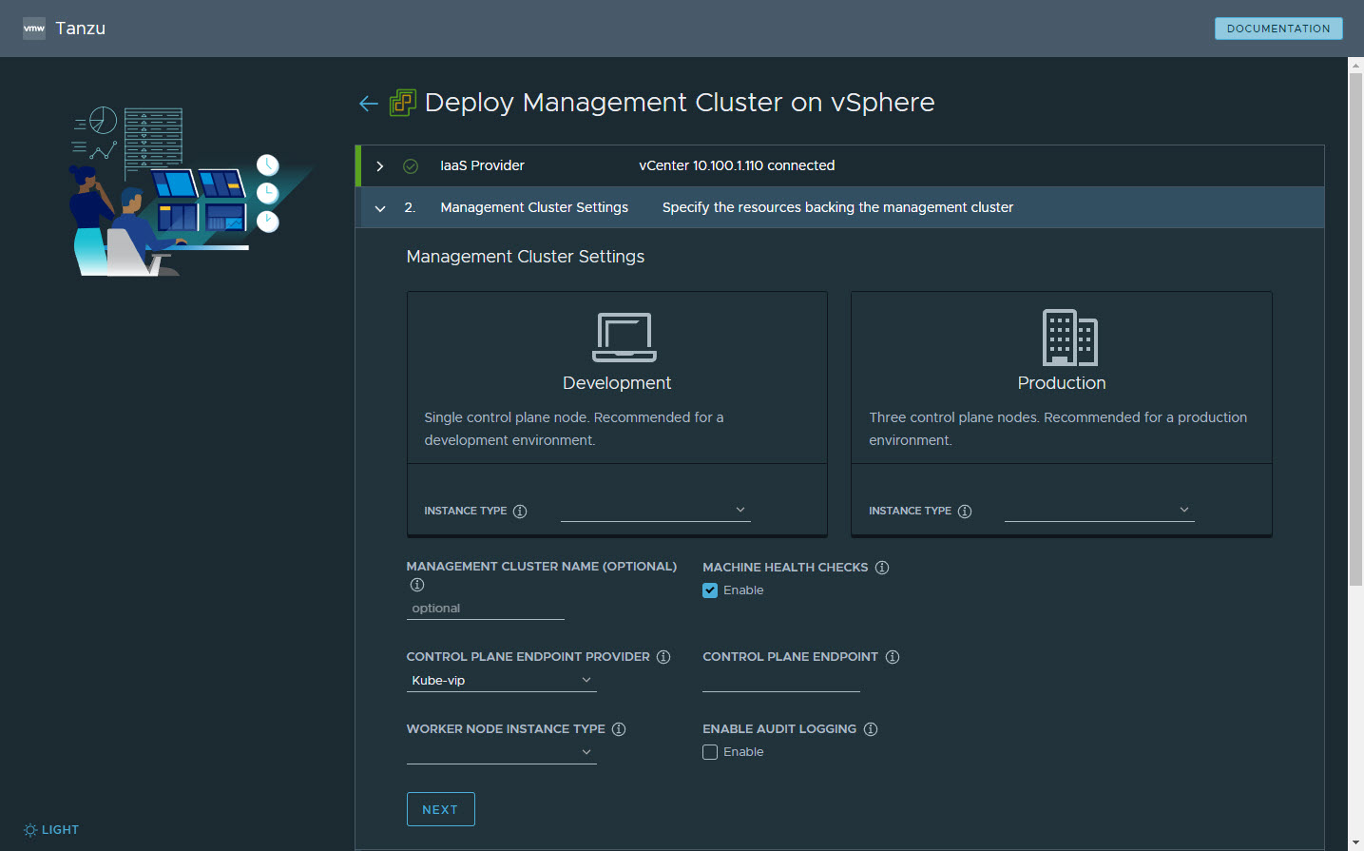Click the Management Cluster Name optional field
This screenshot has width=1364, height=851.
tap(486, 609)
